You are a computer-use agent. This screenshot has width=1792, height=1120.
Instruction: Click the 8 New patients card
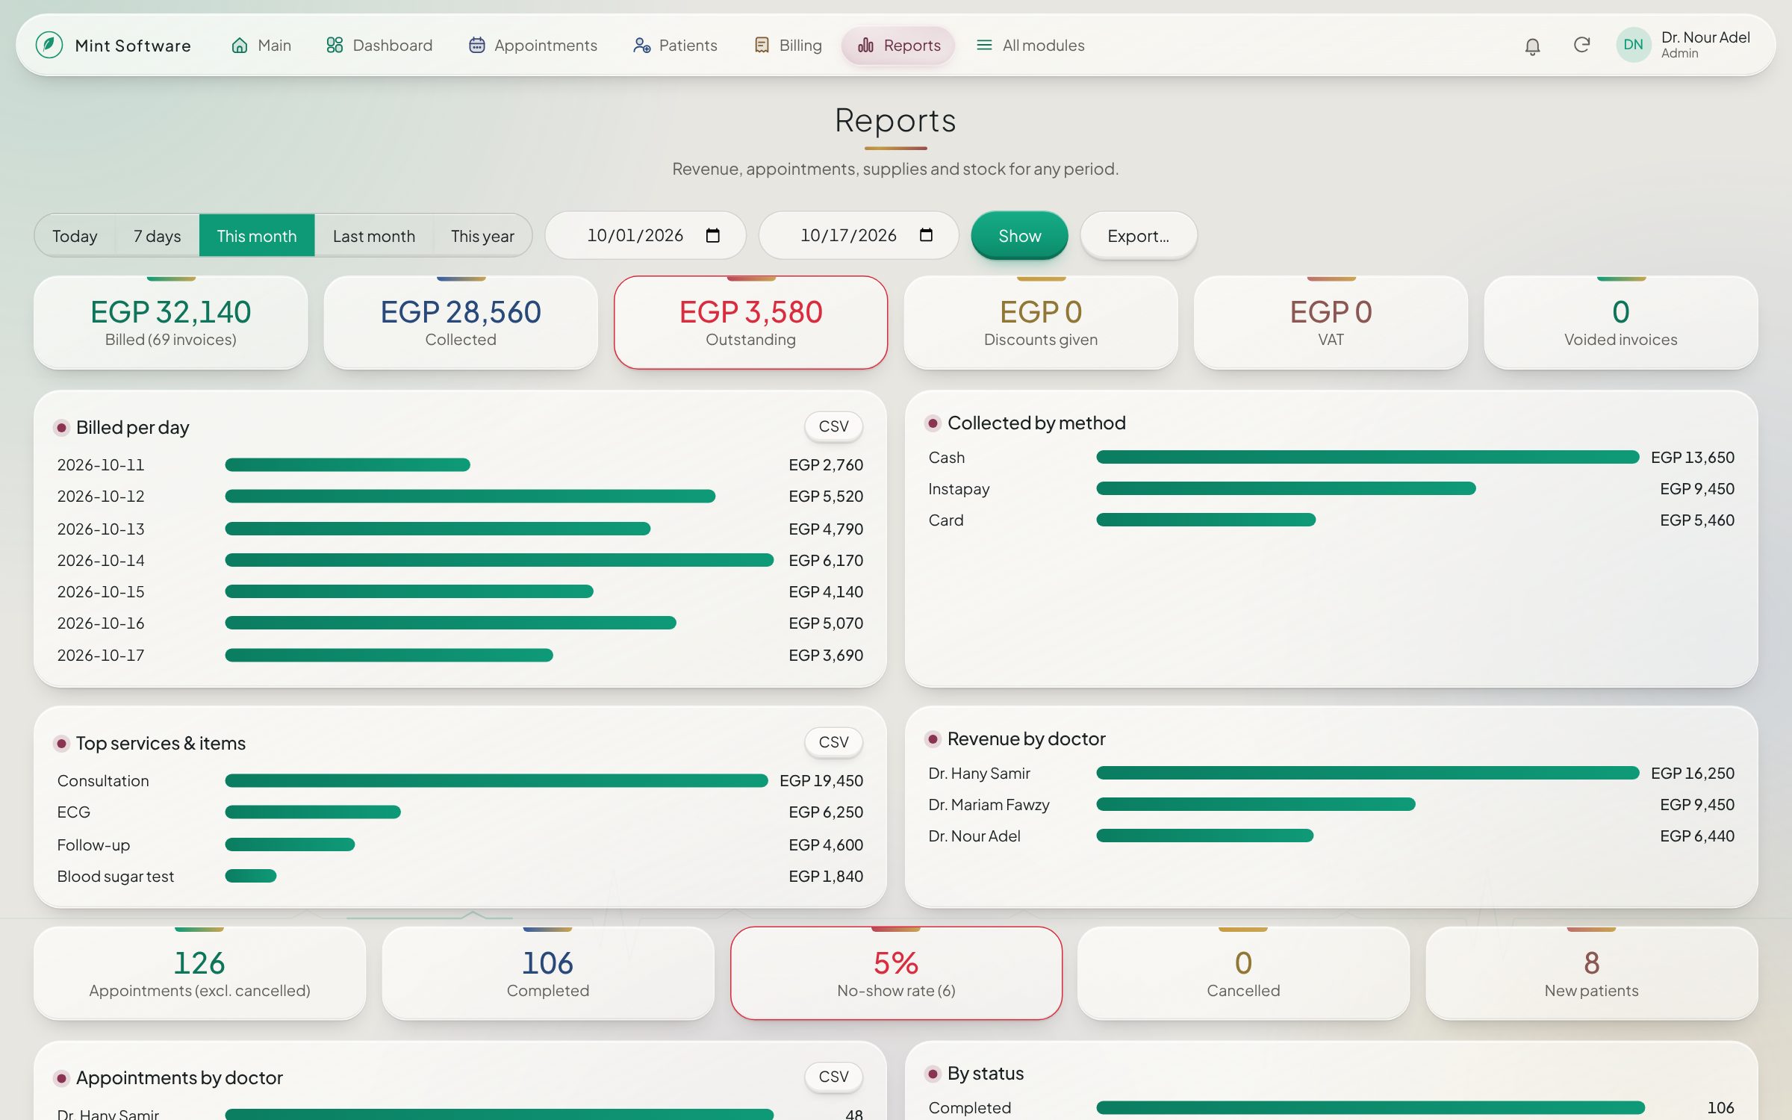tap(1592, 974)
